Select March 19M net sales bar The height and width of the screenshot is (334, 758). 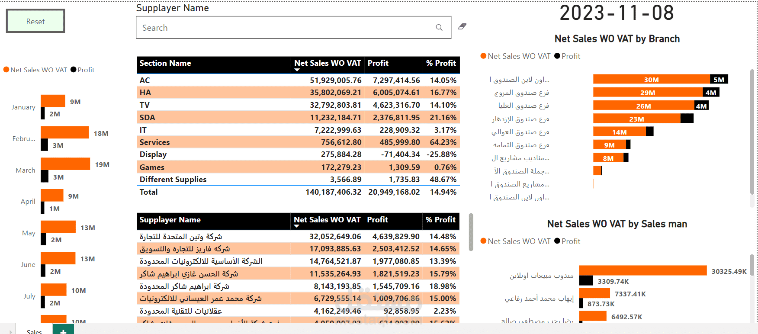[65, 164]
